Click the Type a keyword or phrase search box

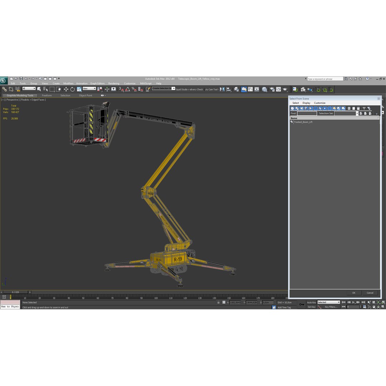click(x=325, y=79)
